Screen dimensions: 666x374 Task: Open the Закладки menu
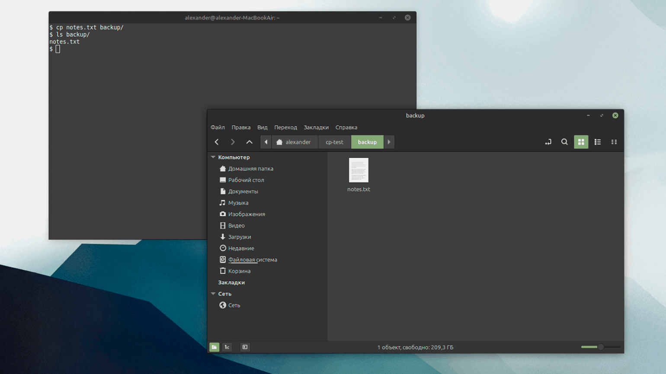point(316,127)
